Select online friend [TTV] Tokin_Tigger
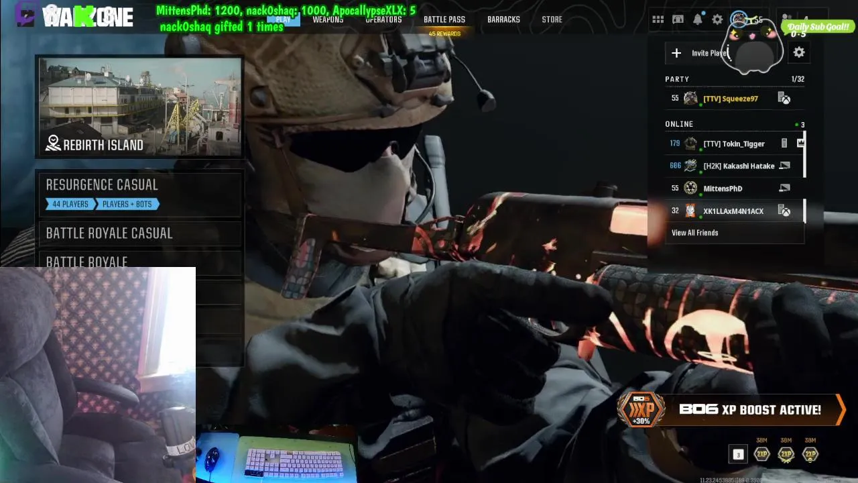 tap(734, 144)
